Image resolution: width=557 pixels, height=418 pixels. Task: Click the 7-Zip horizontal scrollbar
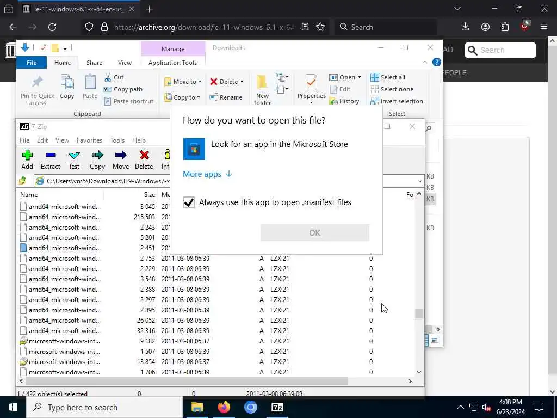tap(187, 382)
